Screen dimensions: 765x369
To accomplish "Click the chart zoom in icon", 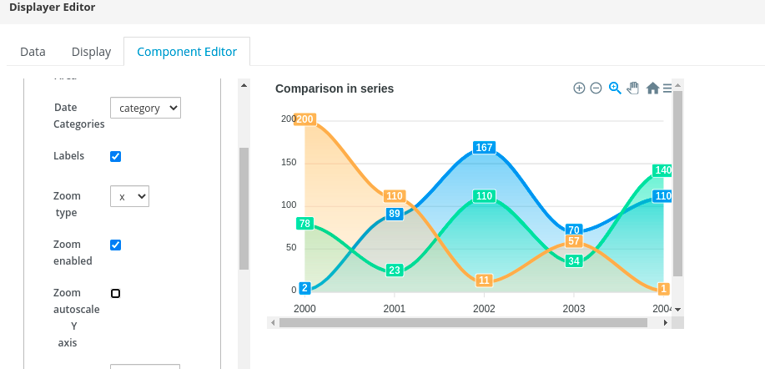I will click(x=579, y=88).
